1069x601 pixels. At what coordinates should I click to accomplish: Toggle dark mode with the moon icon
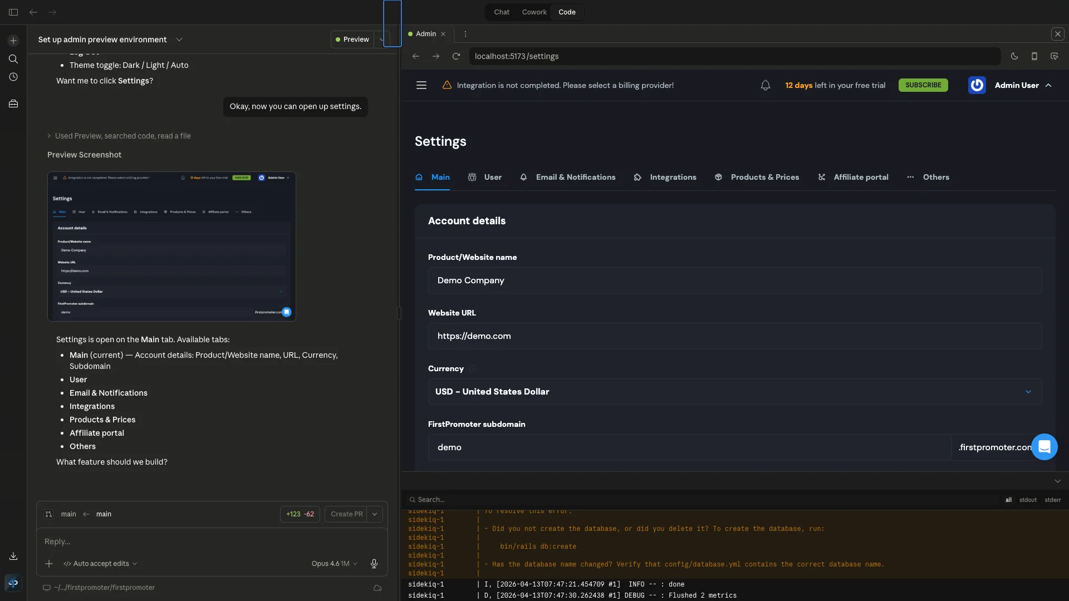(1014, 56)
